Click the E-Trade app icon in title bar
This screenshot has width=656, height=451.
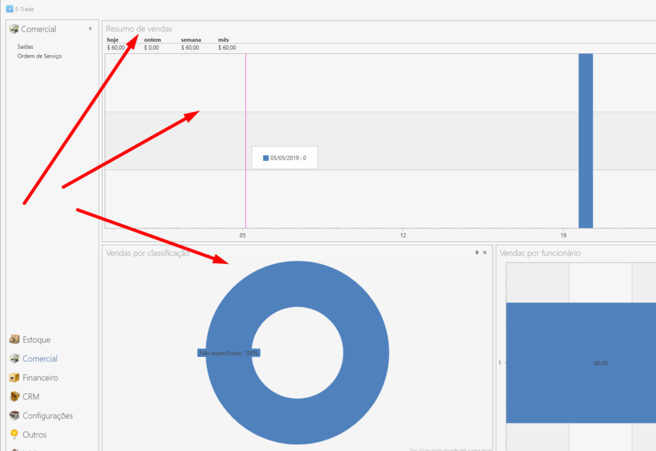coord(10,9)
